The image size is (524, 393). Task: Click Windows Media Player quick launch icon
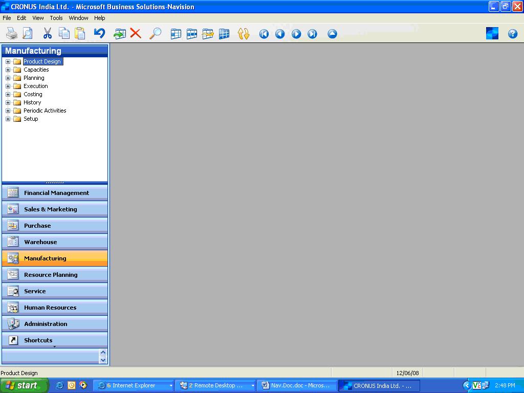(83, 385)
